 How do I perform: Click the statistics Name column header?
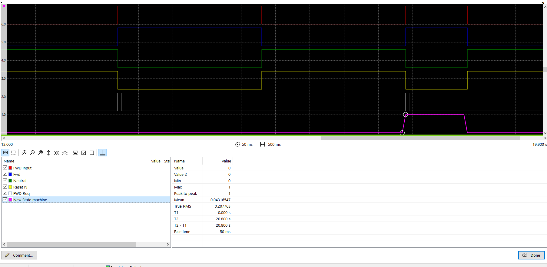187,161
